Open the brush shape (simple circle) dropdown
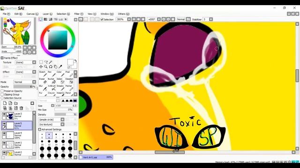This screenshot has width=300, height=168. point(62,119)
